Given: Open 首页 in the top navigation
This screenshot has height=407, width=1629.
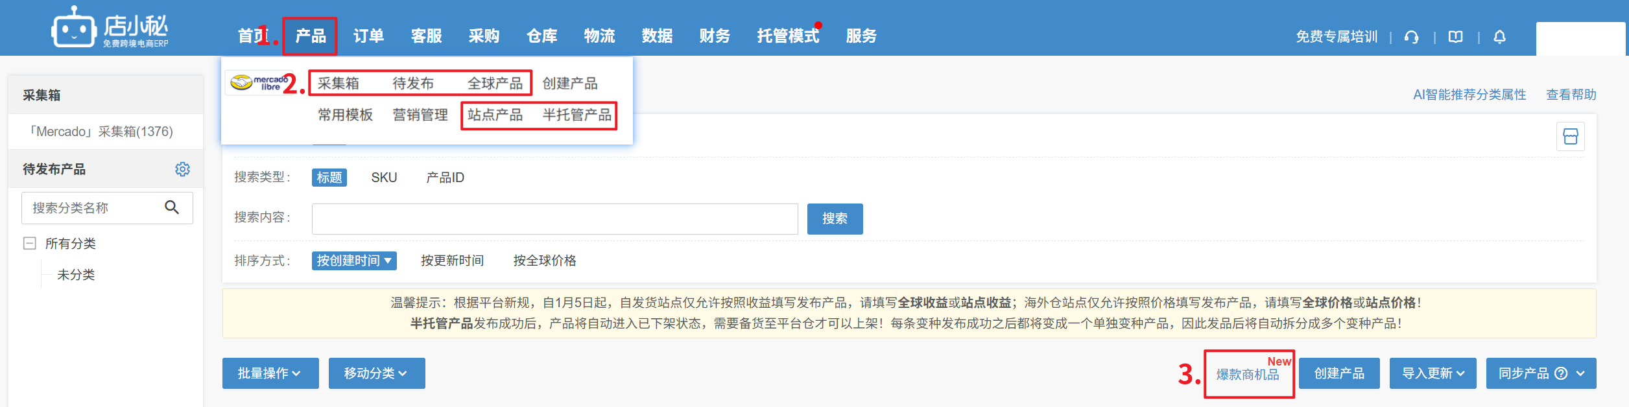Looking at the screenshot, I should click(x=254, y=36).
